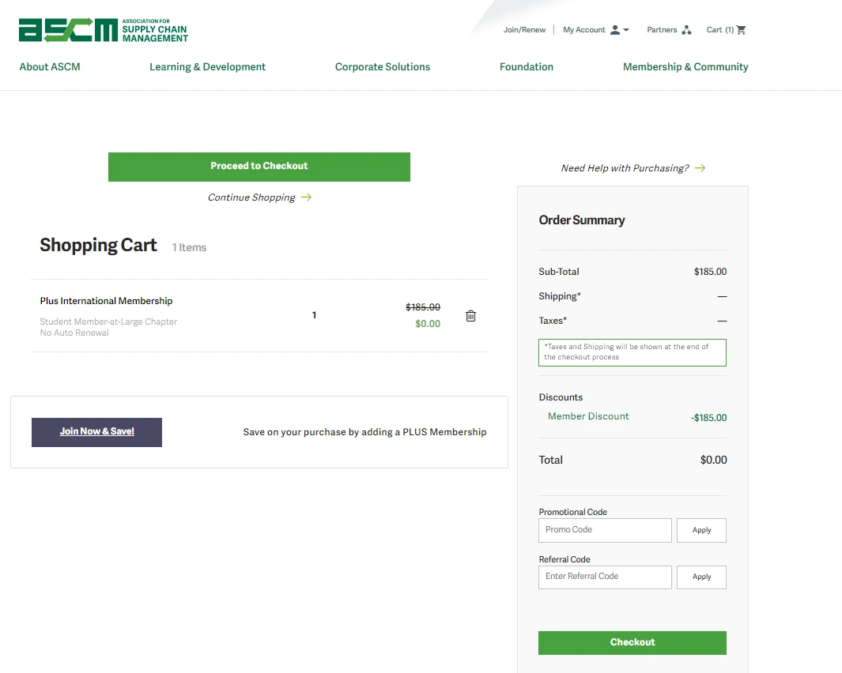Click Continue Shopping link

[x=251, y=197]
